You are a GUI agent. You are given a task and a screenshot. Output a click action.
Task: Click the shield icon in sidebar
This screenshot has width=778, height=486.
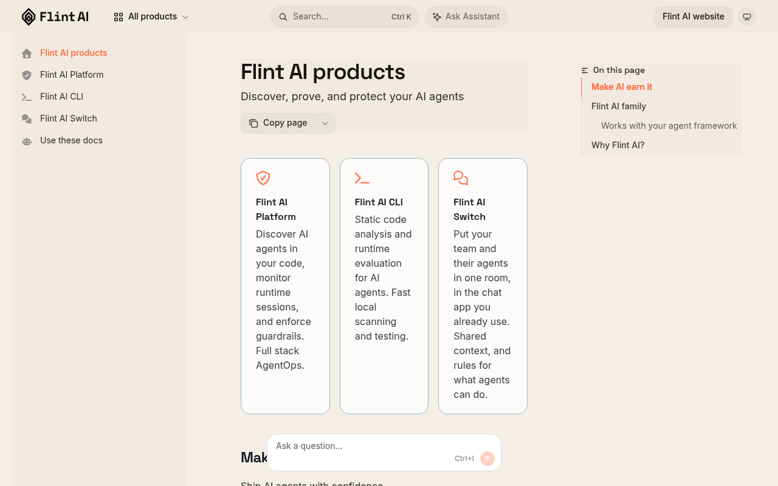[x=27, y=75]
